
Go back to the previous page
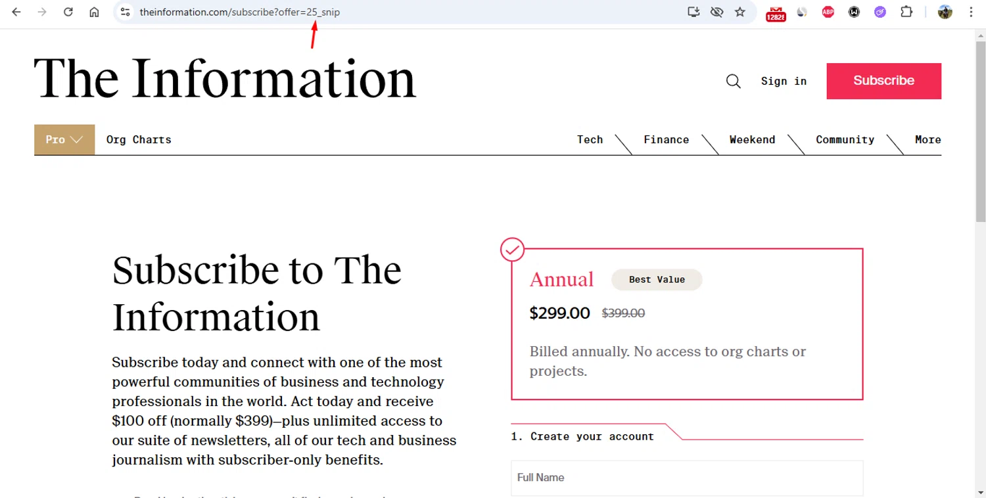(x=16, y=12)
